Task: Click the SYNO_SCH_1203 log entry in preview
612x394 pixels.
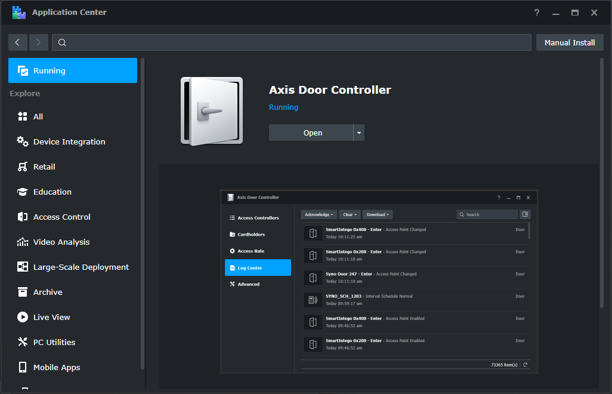Action: pyautogui.click(x=415, y=300)
